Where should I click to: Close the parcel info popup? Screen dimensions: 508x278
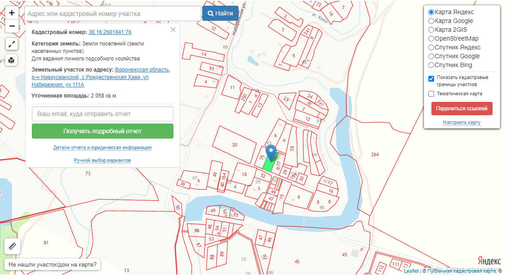(173, 30)
